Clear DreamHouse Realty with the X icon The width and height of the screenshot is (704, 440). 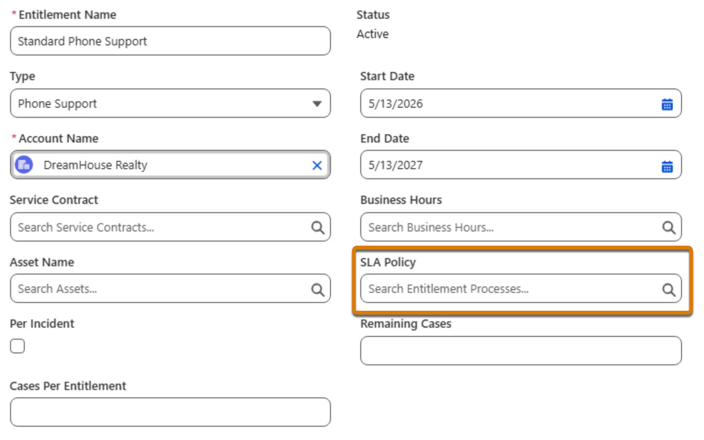click(x=317, y=165)
